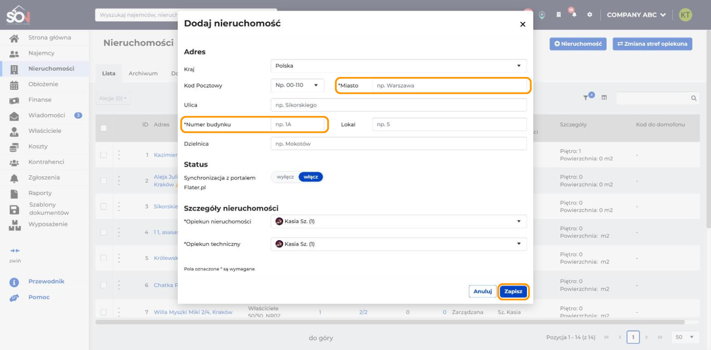Click the Miasto input field
711x350 pixels.
click(x=449, y=85)
